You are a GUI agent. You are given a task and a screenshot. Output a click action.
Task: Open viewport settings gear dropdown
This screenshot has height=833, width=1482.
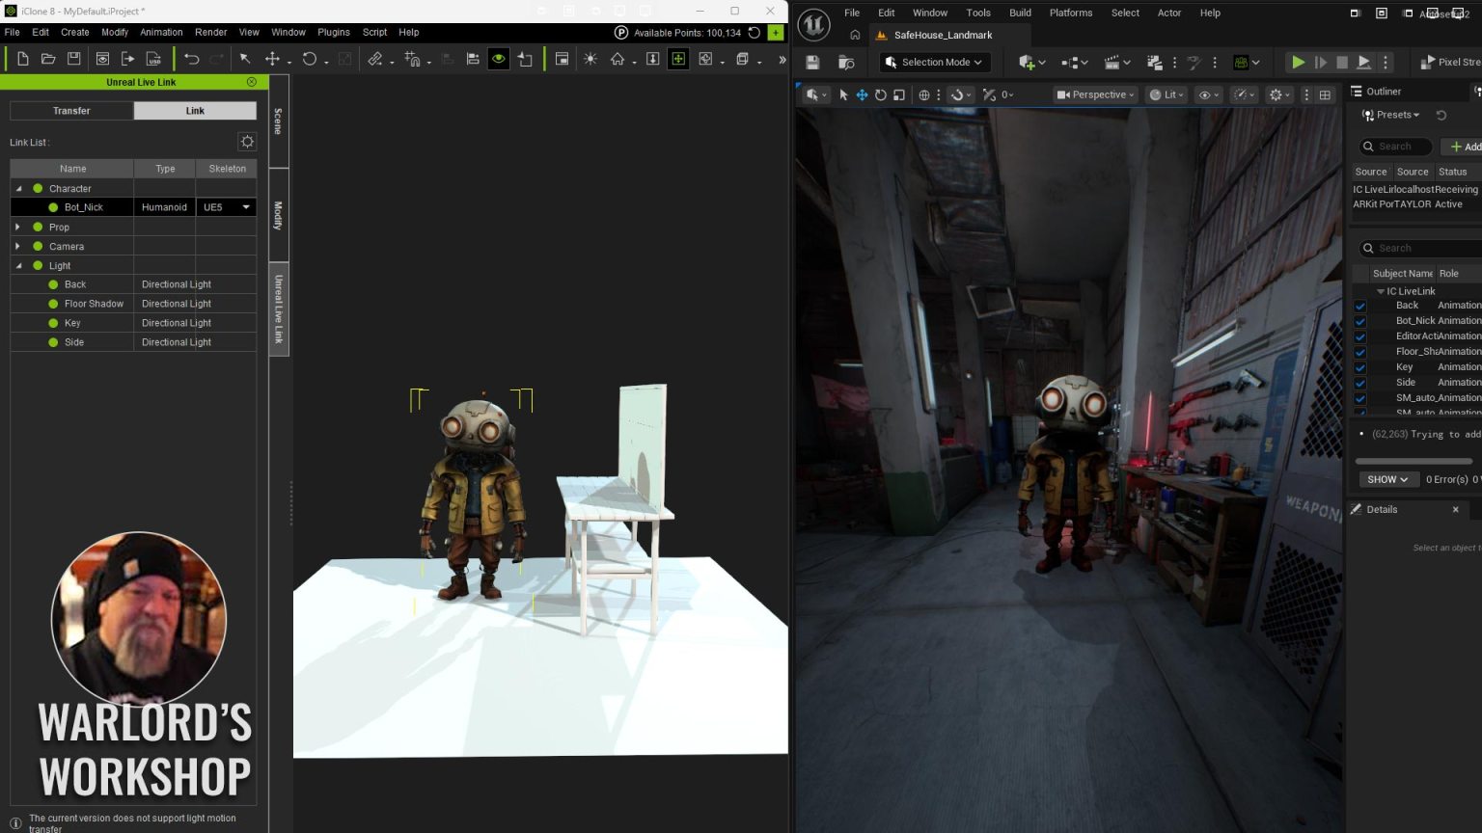point(1280,94)
